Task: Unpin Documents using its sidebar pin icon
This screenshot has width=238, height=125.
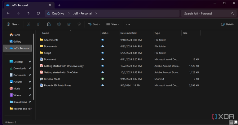Action: click(x=30, y=75)
